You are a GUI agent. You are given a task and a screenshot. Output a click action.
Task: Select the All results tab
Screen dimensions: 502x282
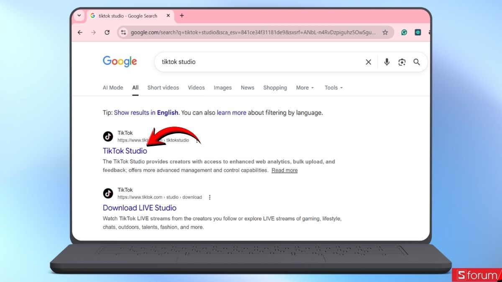136,88
